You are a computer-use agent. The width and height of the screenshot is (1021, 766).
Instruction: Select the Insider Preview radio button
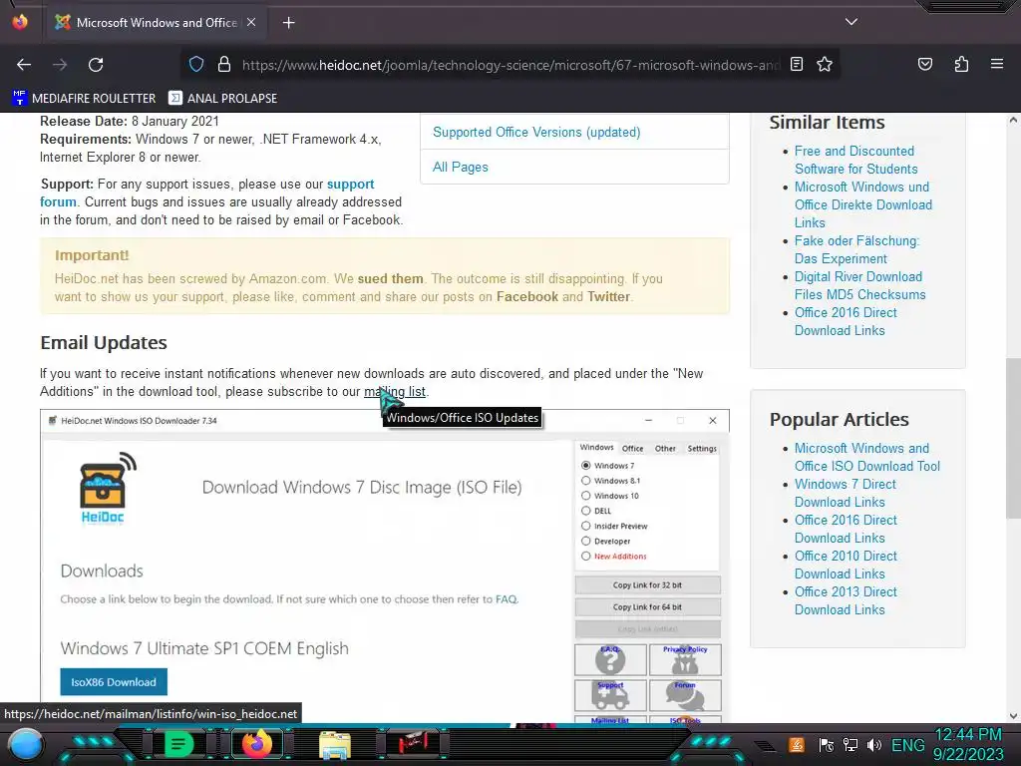tap(585, 526)
